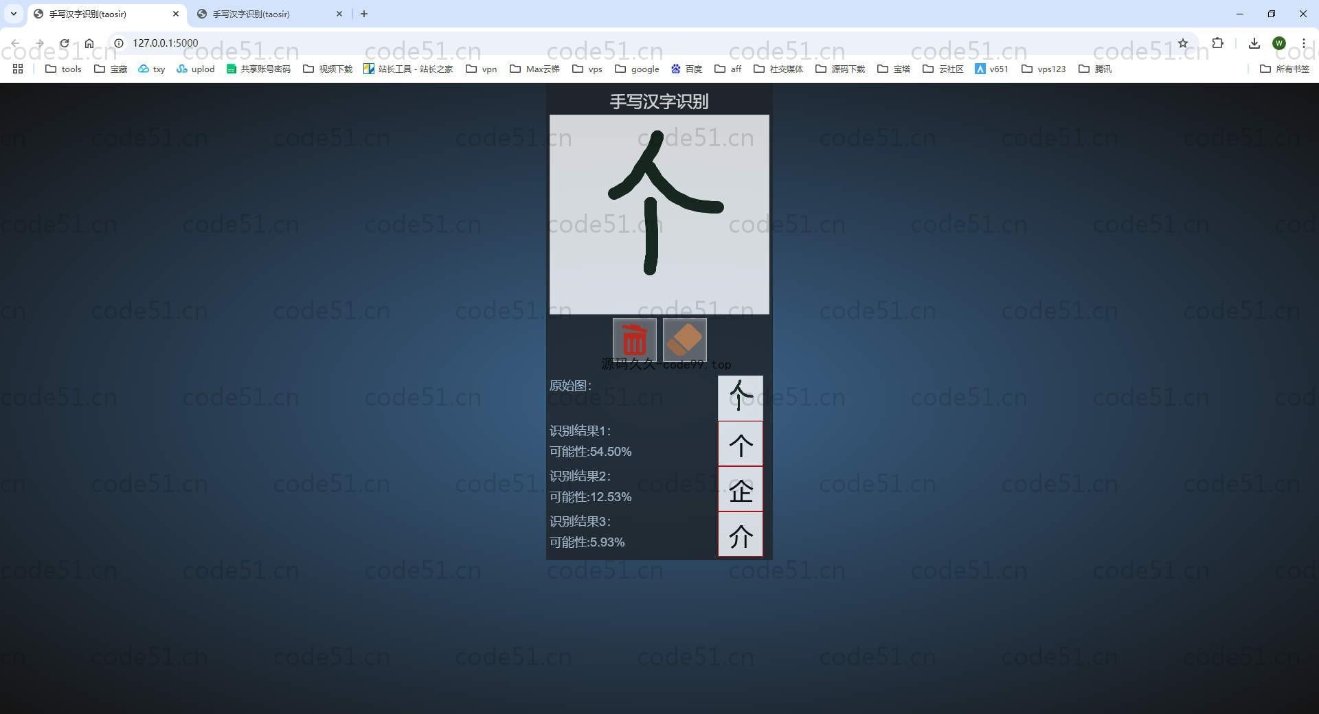1319x714 pixels.
Task: Select recognition result 个
Action: coord(741,444)
